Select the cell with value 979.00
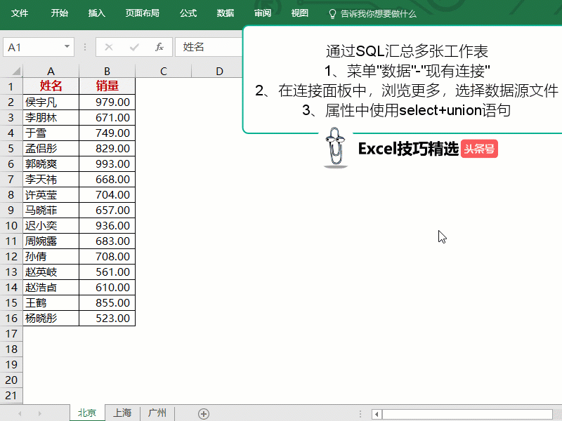 [x=107, y=102]
